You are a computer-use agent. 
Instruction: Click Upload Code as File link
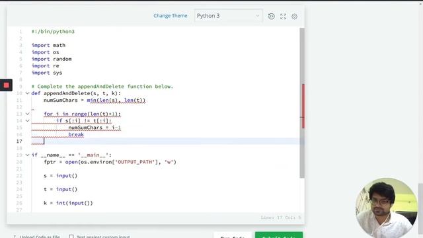click(40, 237)
